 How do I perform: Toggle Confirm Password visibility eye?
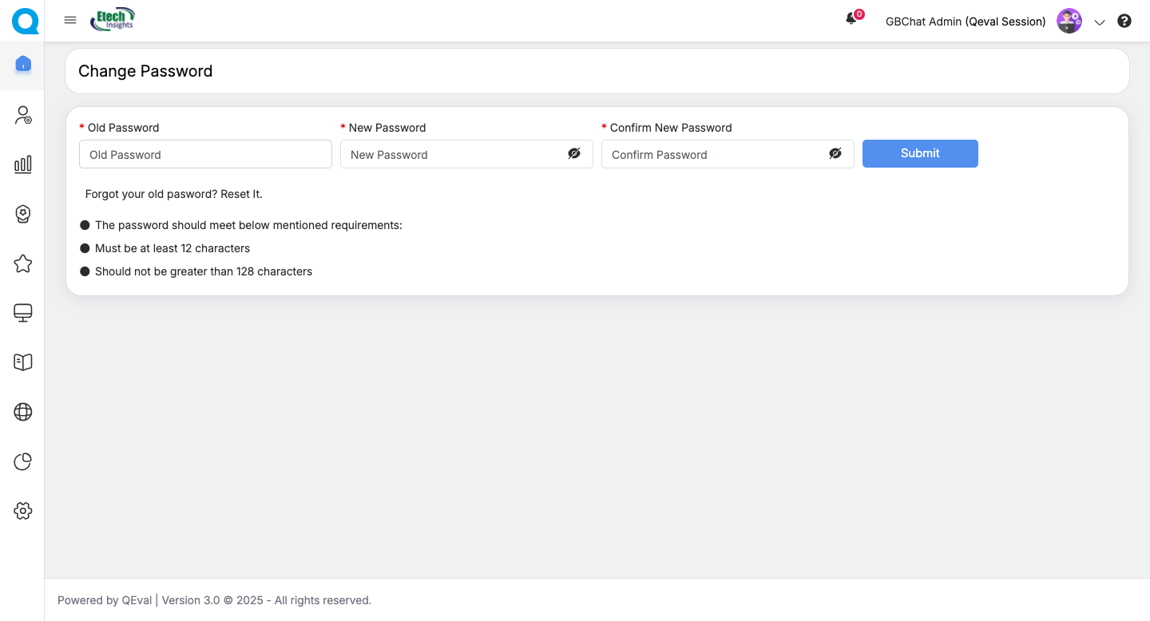tap(835, 154)
